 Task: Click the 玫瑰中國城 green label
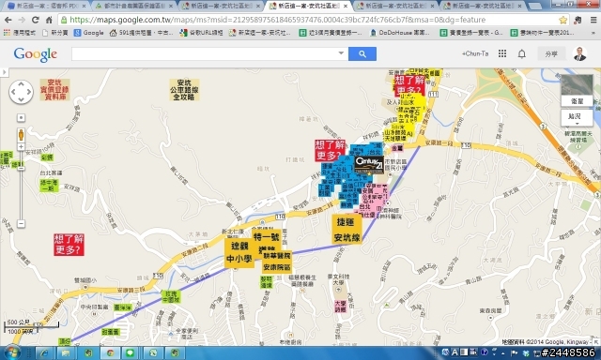click(x=171, y=296)
